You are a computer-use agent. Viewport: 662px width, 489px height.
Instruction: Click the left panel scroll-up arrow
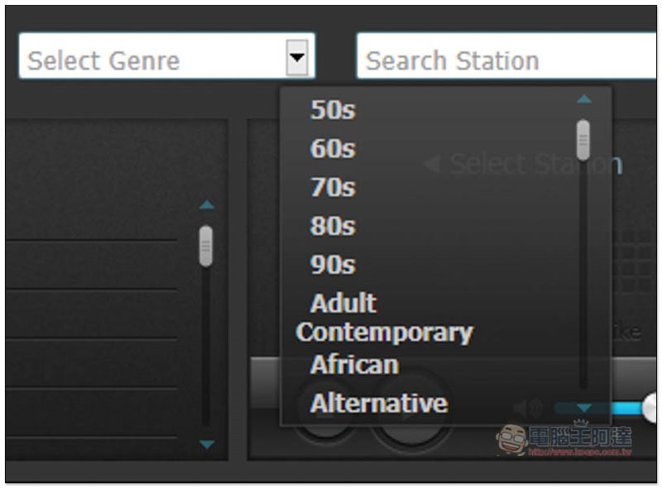(x=207, y=204)
